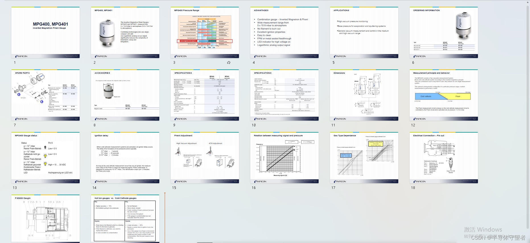The height and width of the screenshot is (243, 530).
Task: Pick the ACCESSORIES slide thumbnail
Action: (x=125, y=95)
